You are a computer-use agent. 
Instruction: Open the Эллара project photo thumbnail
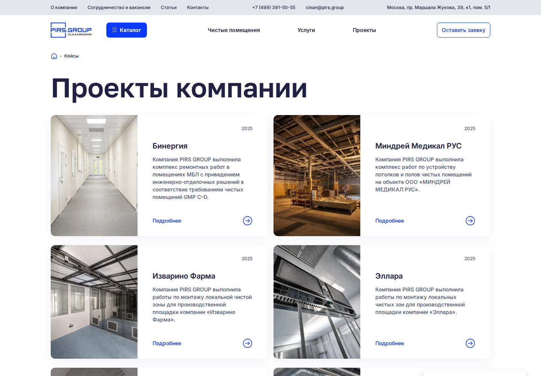(x=317, y=302)
